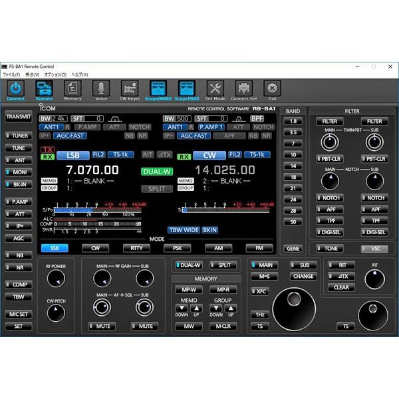Open the Remote toolbar icon
The image size is (399, 399).
44,88
